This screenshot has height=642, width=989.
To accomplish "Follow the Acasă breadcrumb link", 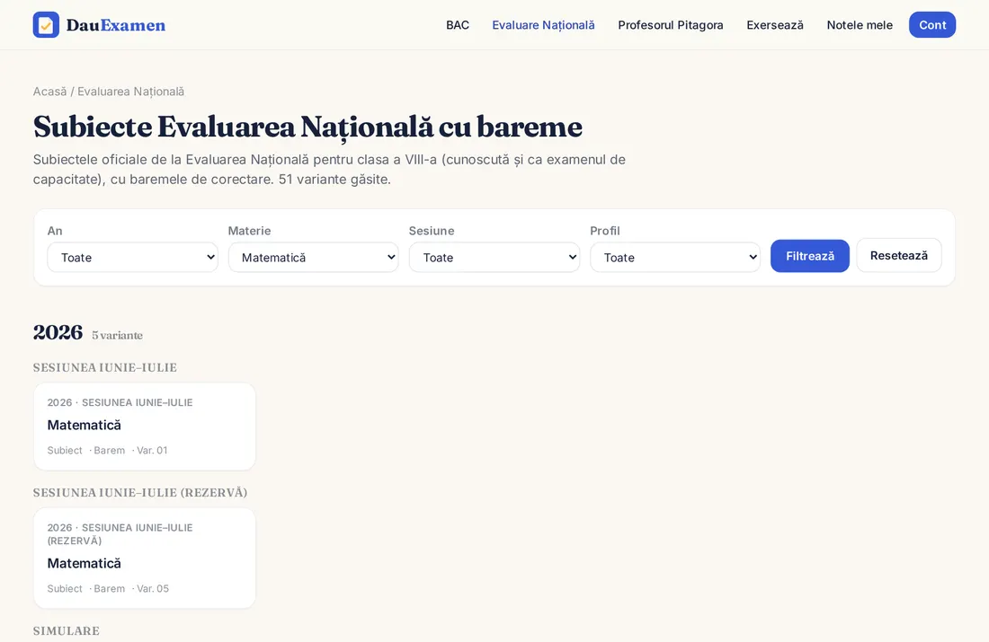I will tap(49, 92).
